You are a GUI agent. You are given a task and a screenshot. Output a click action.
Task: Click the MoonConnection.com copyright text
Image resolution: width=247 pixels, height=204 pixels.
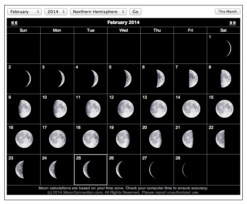click(123, 192)
